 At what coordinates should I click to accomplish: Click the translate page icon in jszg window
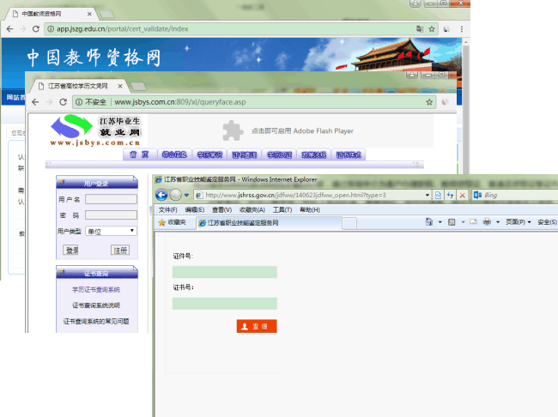[x=420, y=29]
